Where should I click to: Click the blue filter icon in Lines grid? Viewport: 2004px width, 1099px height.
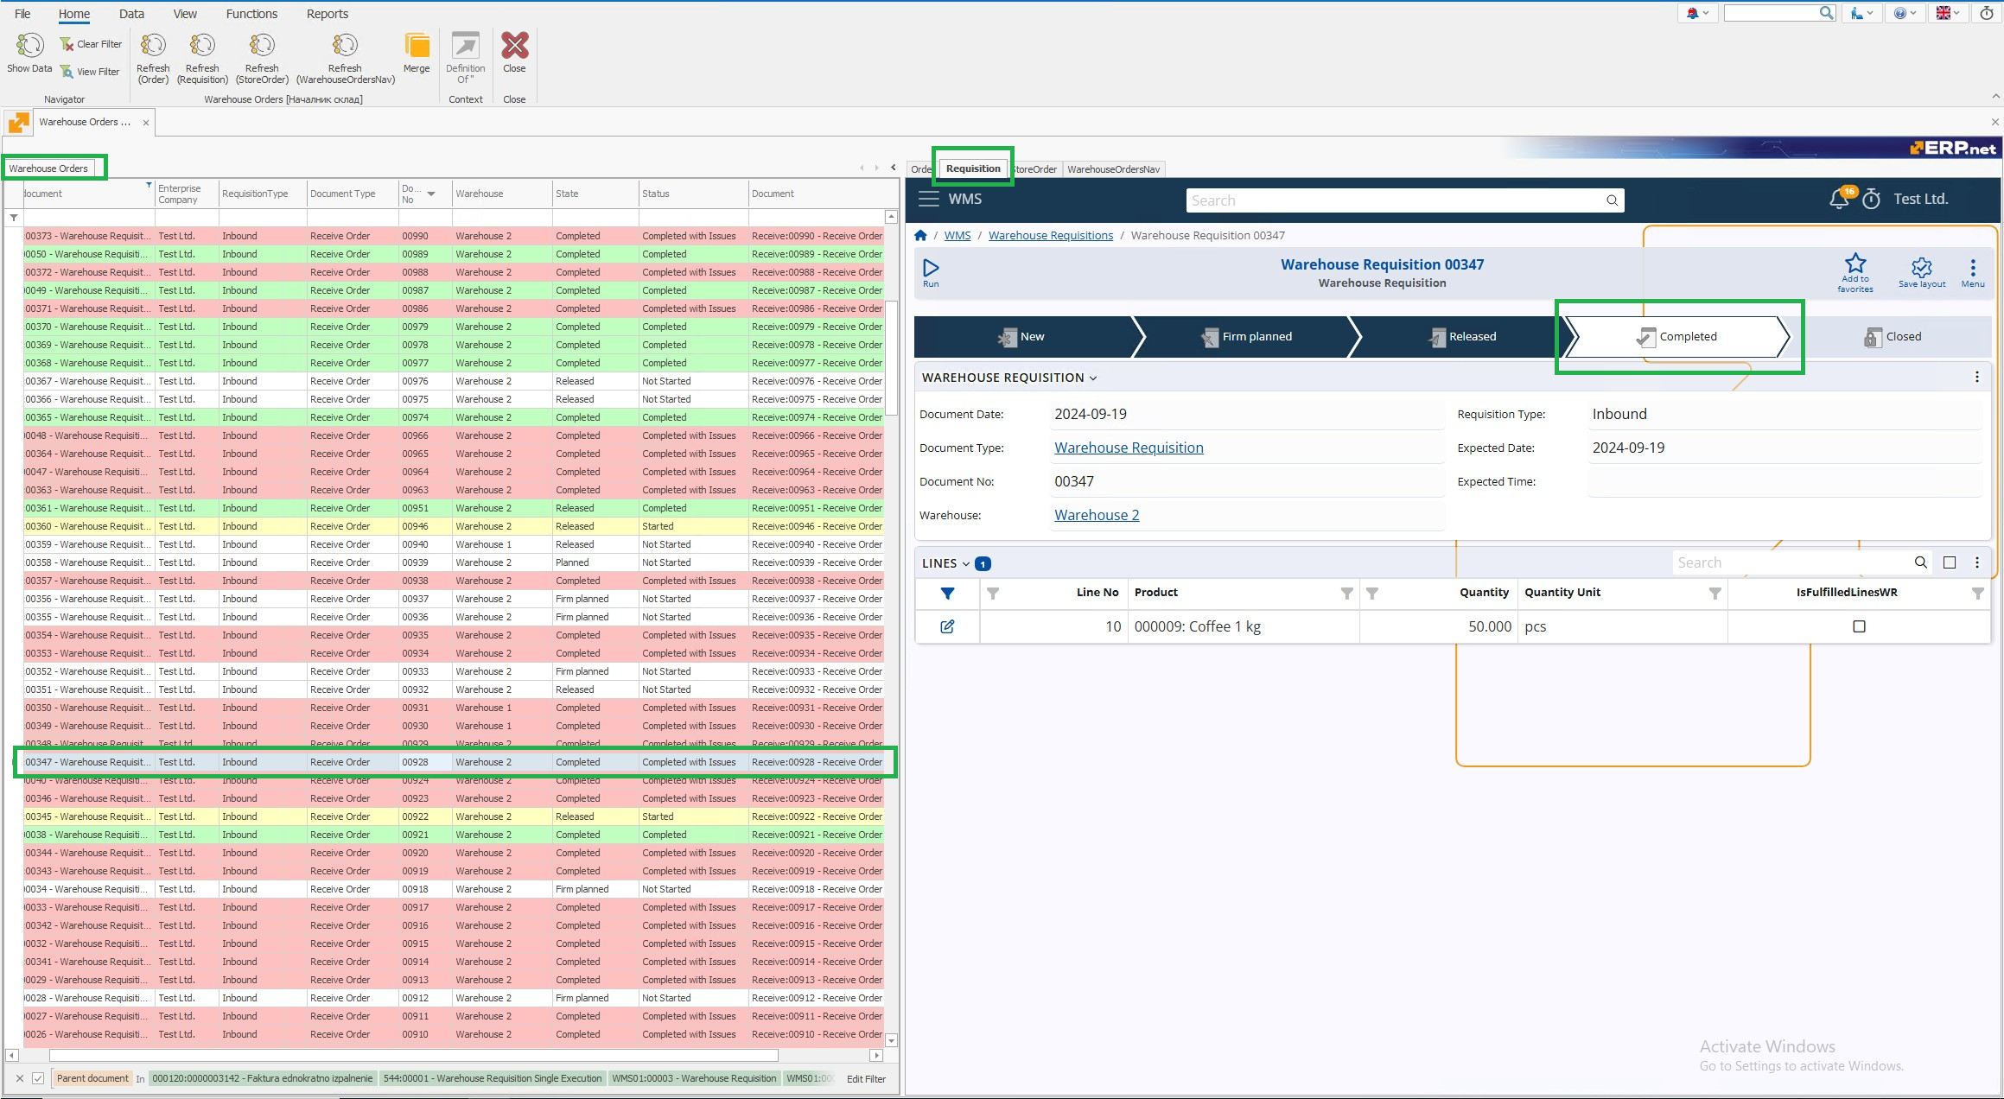pyautogui.click(x=947, y=593)
